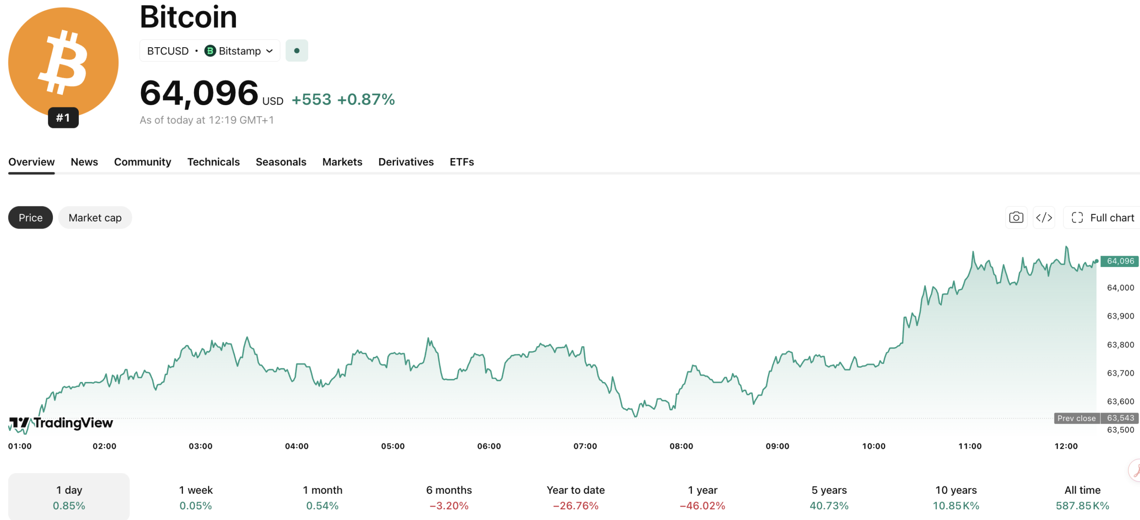The width and height of the screenshot is (1140, 520).
Task: Open the embed code icon
Action: [x=1044, y=217]
